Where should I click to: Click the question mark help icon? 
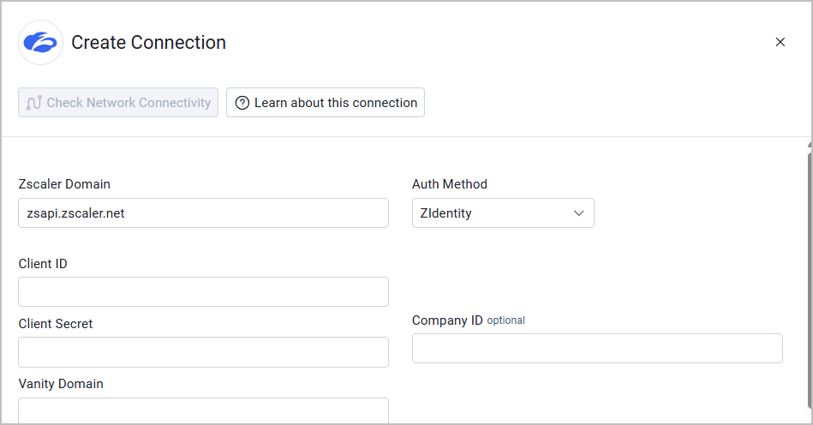[242, 103]
